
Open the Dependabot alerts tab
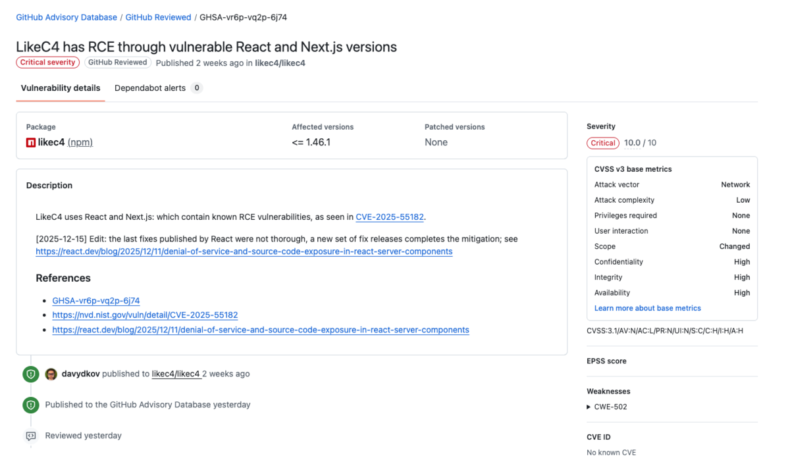[x=150, y=88]
